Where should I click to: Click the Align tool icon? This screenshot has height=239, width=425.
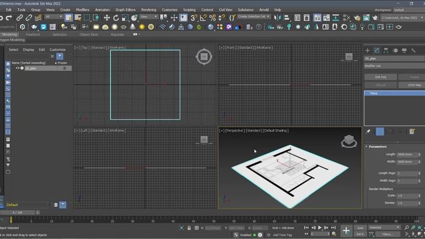(x=287, y=18)
